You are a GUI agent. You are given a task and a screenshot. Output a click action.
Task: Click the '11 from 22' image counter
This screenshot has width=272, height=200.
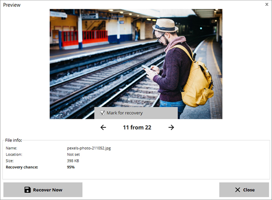click(x=137, y=127)
